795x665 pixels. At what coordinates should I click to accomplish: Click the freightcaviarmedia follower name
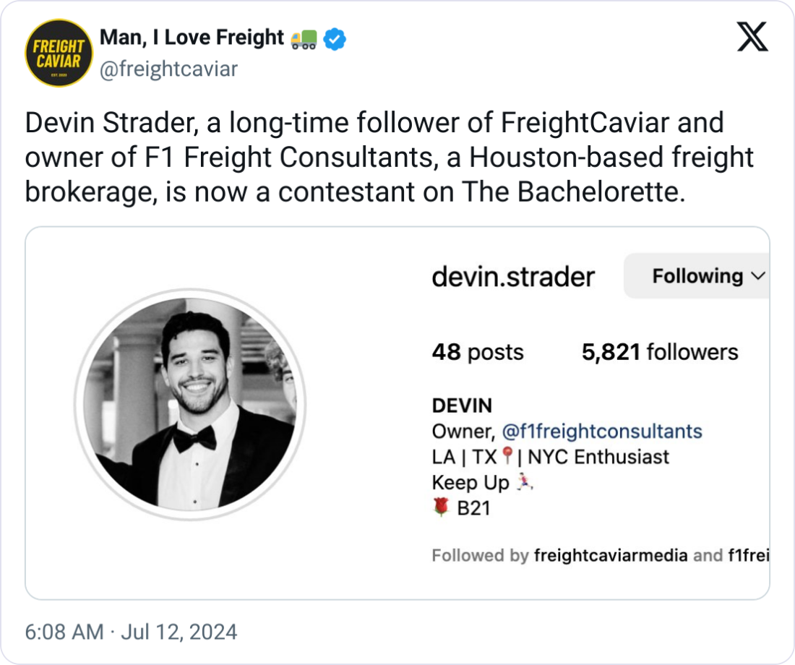coord(610,555)
